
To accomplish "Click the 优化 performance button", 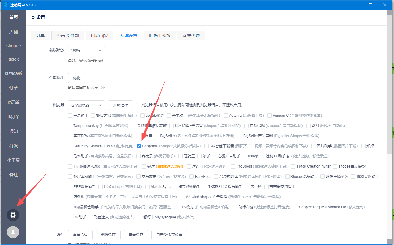I will [76, 78].
